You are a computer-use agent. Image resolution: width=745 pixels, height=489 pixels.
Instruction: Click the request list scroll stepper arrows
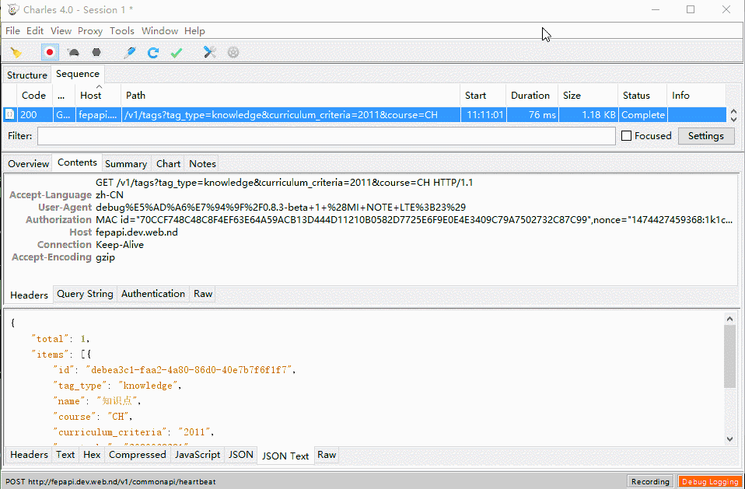[734, 115]
